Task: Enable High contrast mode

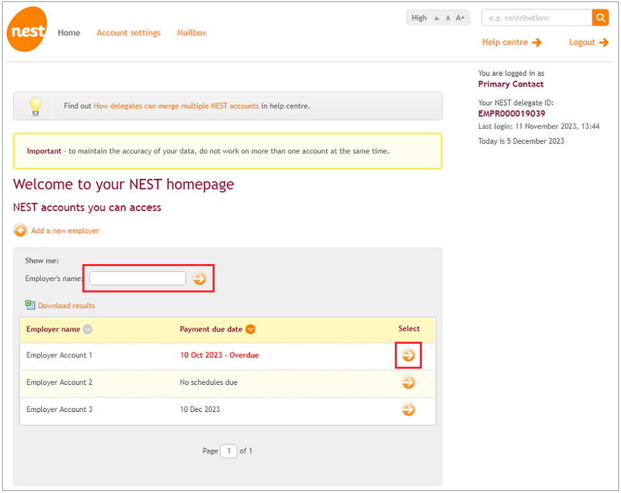Action: pos(418,18)
